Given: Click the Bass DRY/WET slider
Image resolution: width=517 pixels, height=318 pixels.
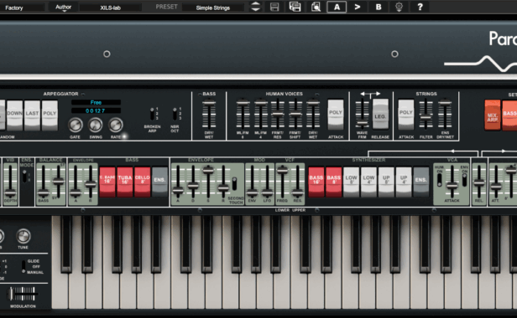Looking at the screenshot, I should [x=209, y=114].
